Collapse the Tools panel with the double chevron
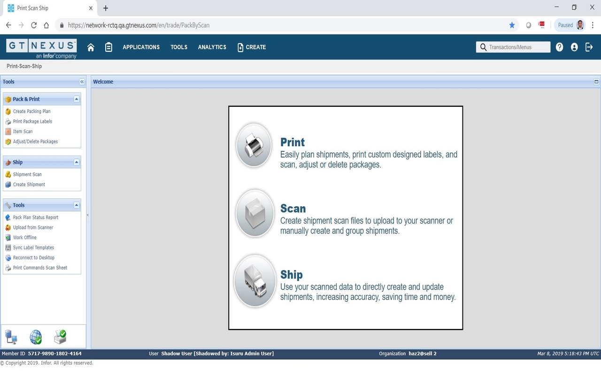Image resolution: width=601 pixels, height=375 pixels. 82,81
